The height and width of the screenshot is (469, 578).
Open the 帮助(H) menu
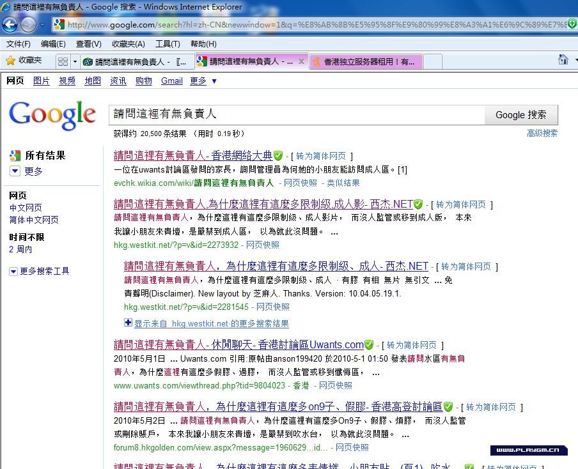click(203, 44)
